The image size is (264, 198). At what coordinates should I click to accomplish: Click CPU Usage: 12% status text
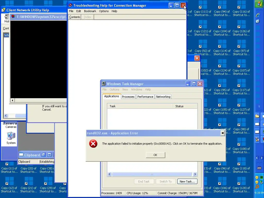137,193
